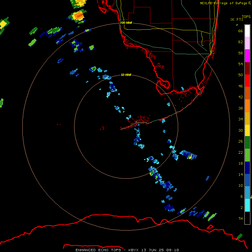This screenshot has width=252, height=252.
Task: Click the white swatch in the tops legend
Action: pos(247,31)
